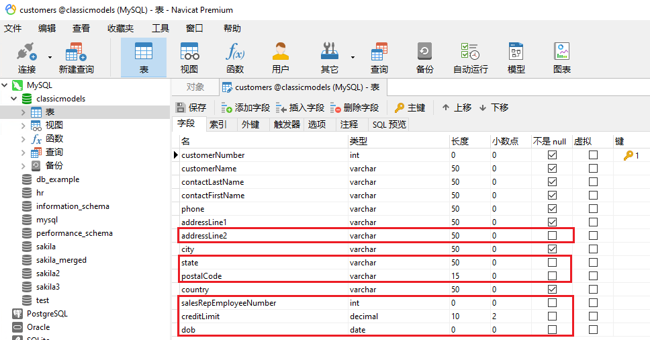650x340 pixels.
Task: Open the Tools (工具) menu
Action: pos(160,28)
